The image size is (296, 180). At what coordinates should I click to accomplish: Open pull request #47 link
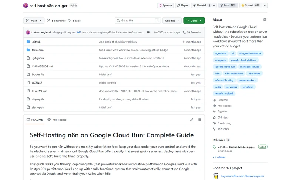pyautogui.click(x=79, y=32)
